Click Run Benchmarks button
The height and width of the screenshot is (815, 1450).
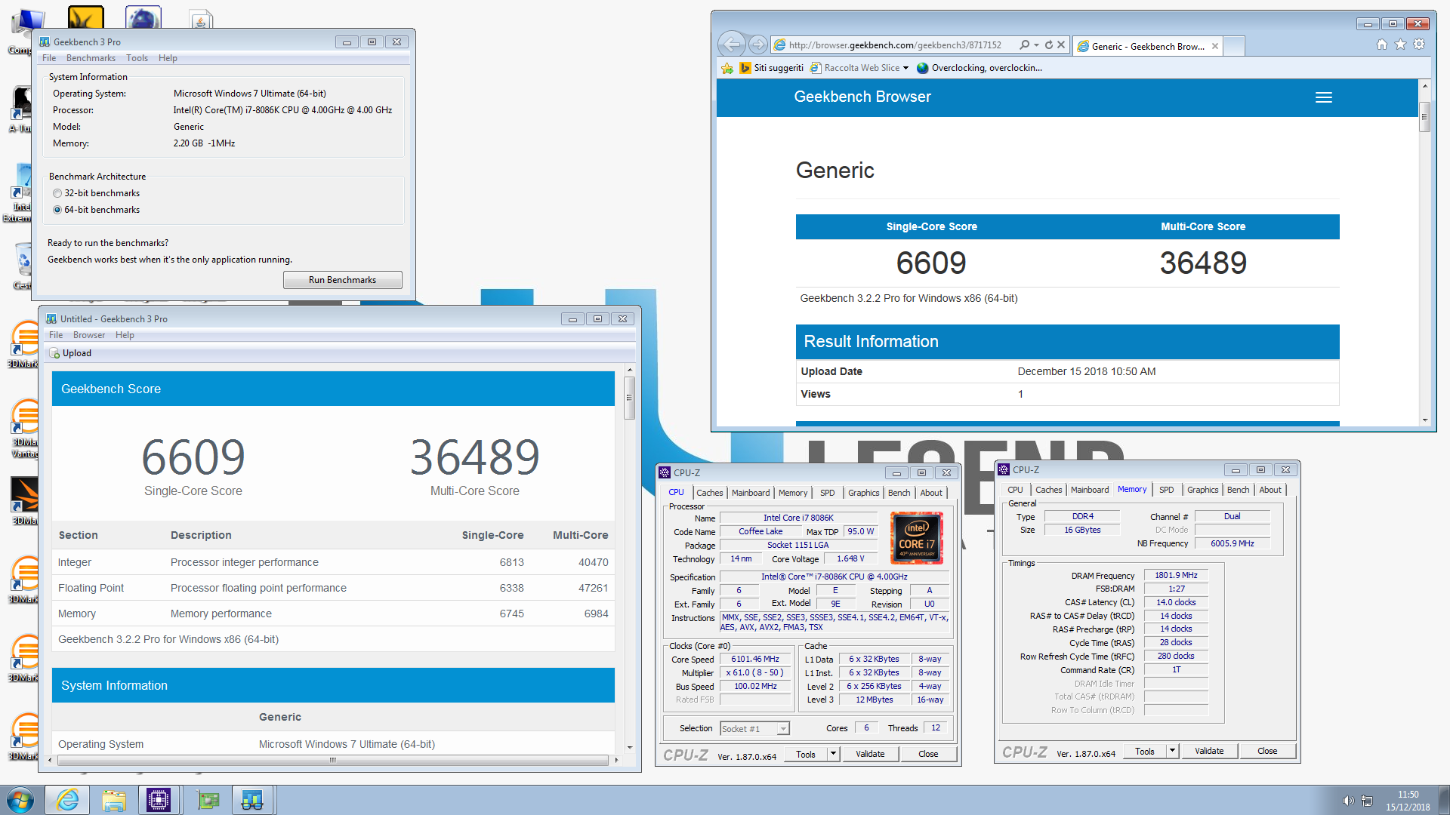342,280
